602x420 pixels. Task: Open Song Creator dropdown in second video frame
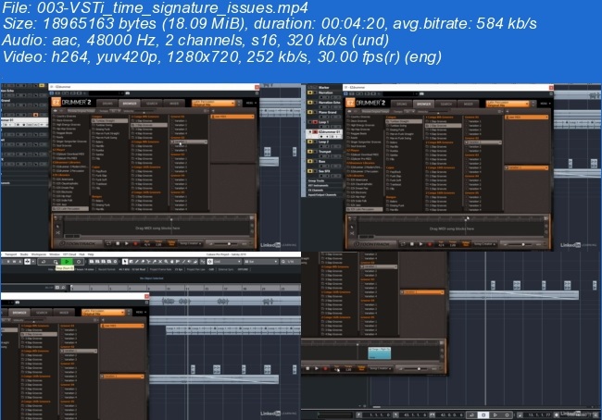tap(484, 244)
